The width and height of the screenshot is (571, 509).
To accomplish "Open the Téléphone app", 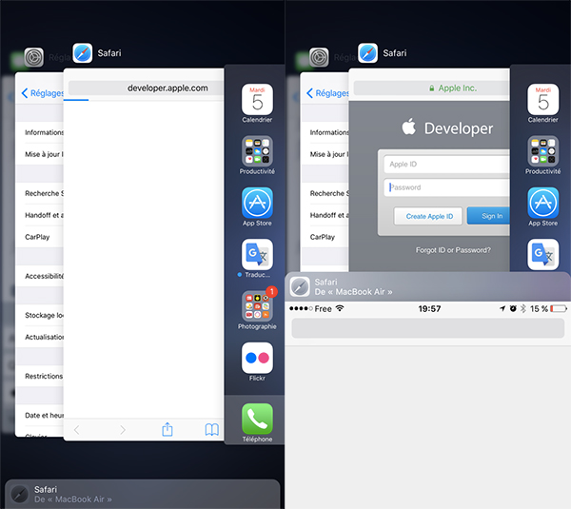I will [257, 420].
